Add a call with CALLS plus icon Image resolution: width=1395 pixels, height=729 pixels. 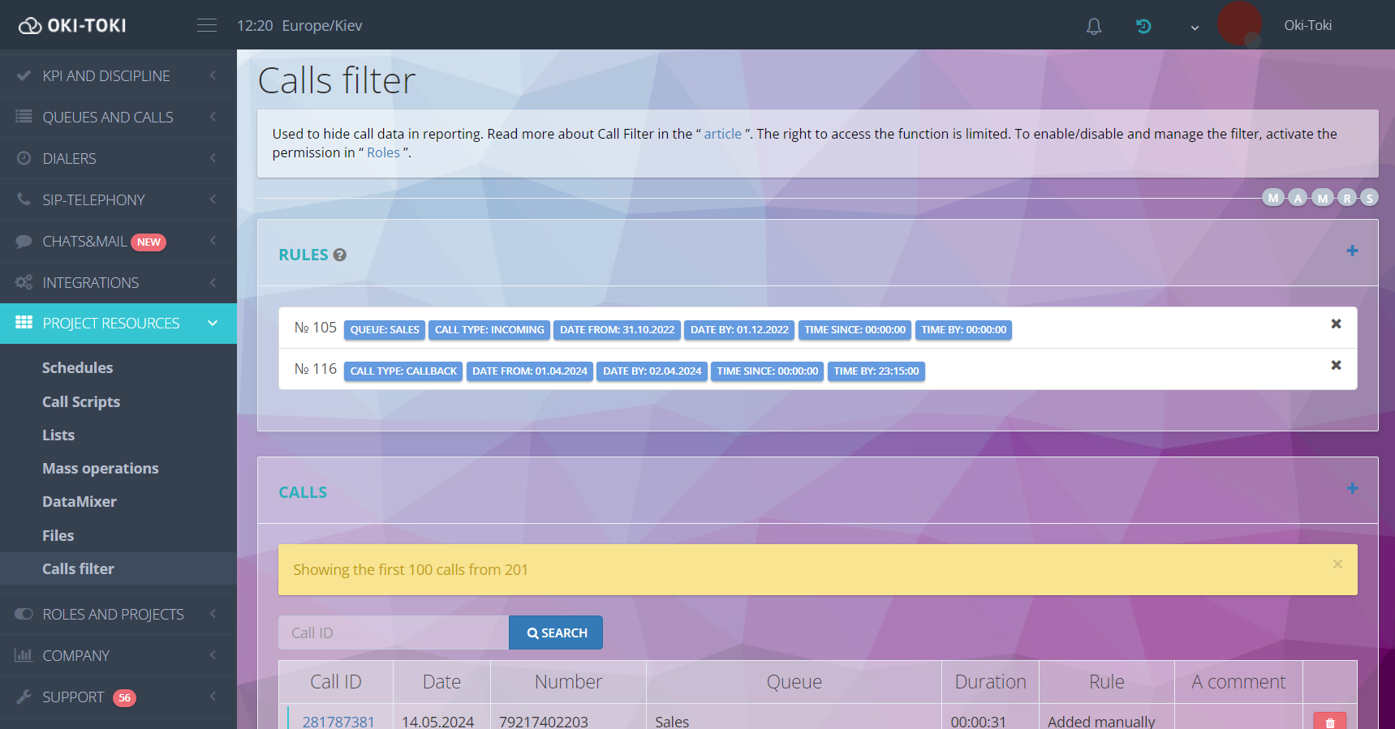[x=1352, y=488]
